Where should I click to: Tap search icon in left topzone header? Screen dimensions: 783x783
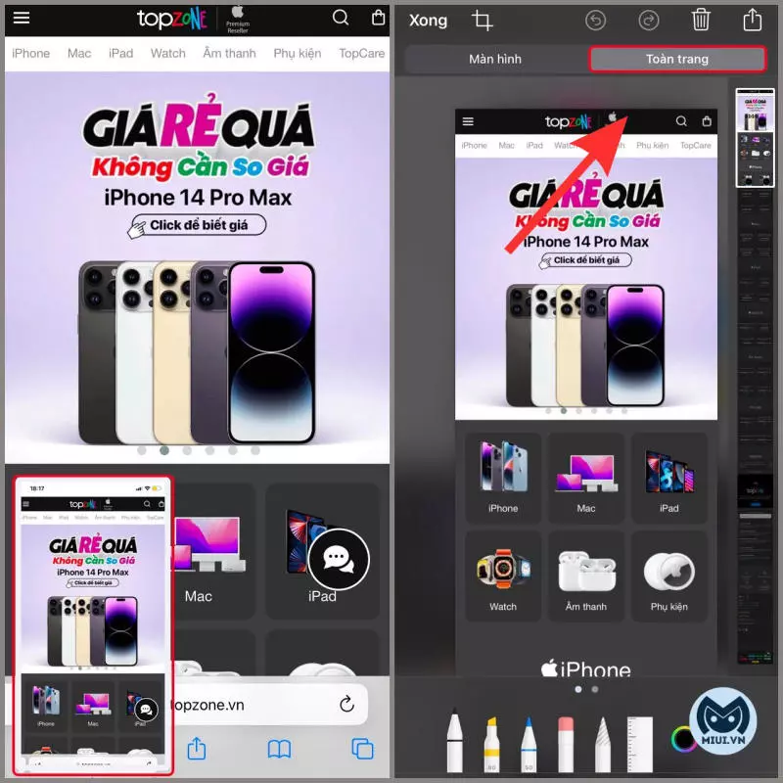click(340, 18)
